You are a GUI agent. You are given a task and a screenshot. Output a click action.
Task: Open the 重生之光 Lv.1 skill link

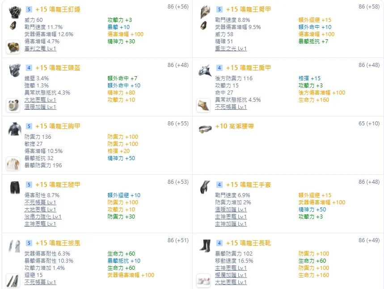231,49
